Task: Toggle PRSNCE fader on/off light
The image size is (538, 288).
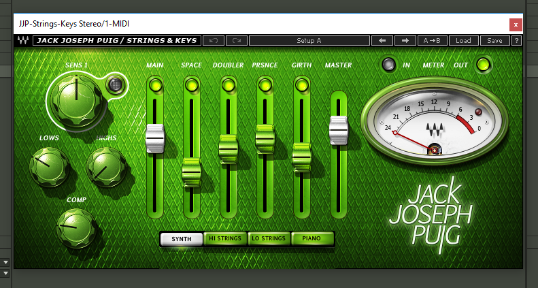Action: coord(265,85)
